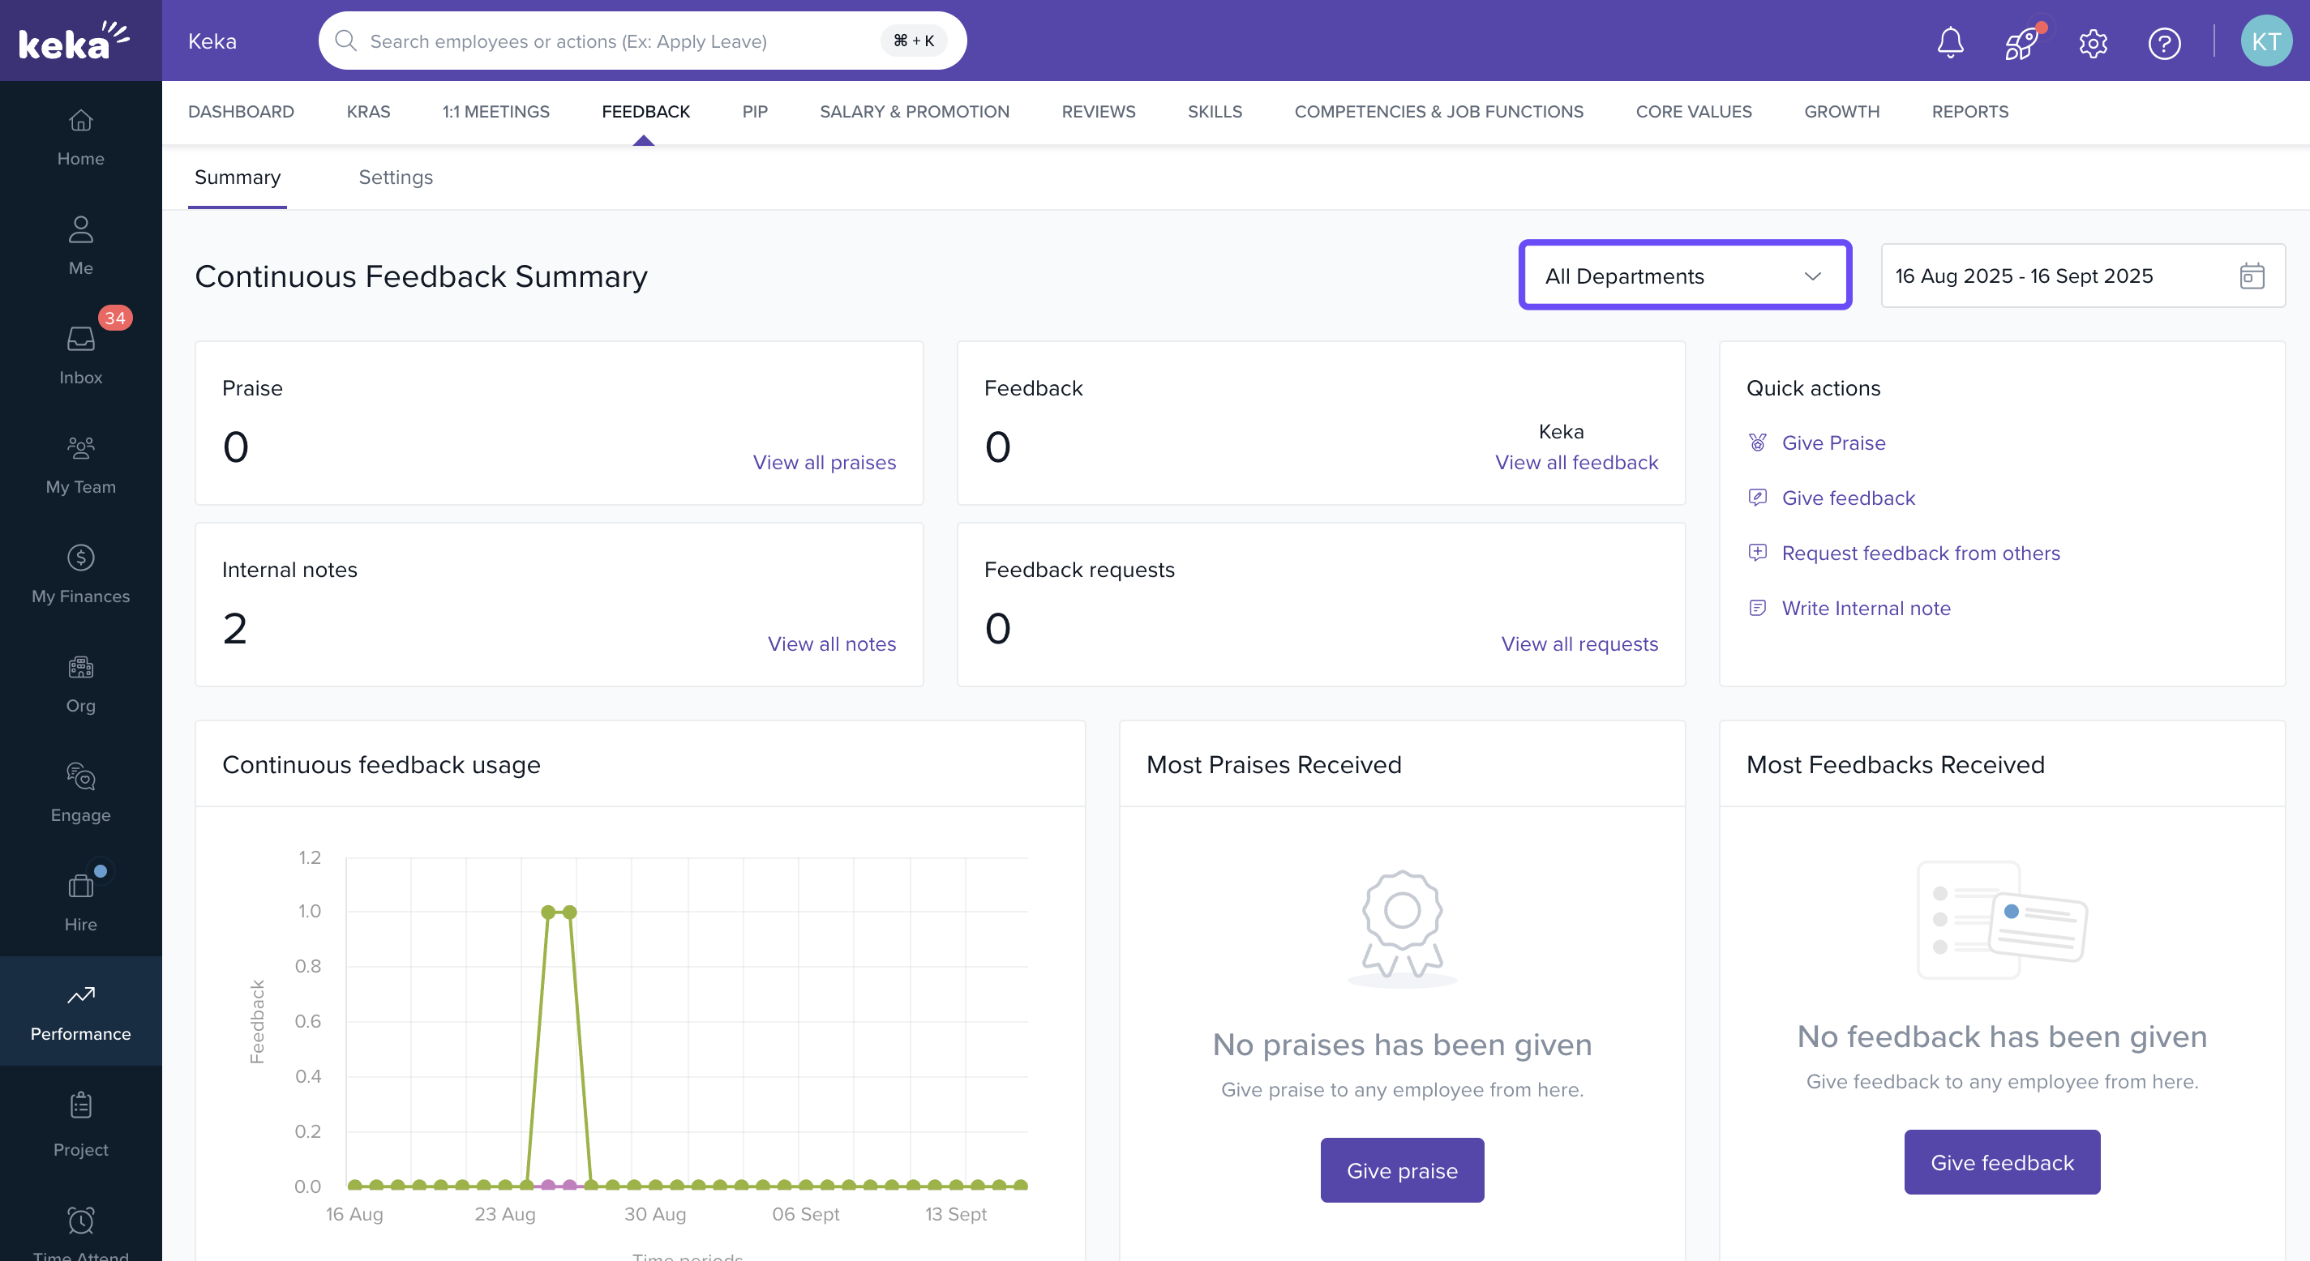The image size is (2310, 1261).
Task: Go to the Reviews tab
Action: (x=1098, y=112)
